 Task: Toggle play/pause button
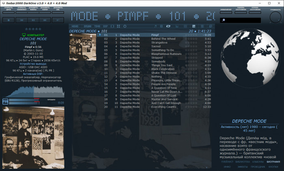coord(33,20)
